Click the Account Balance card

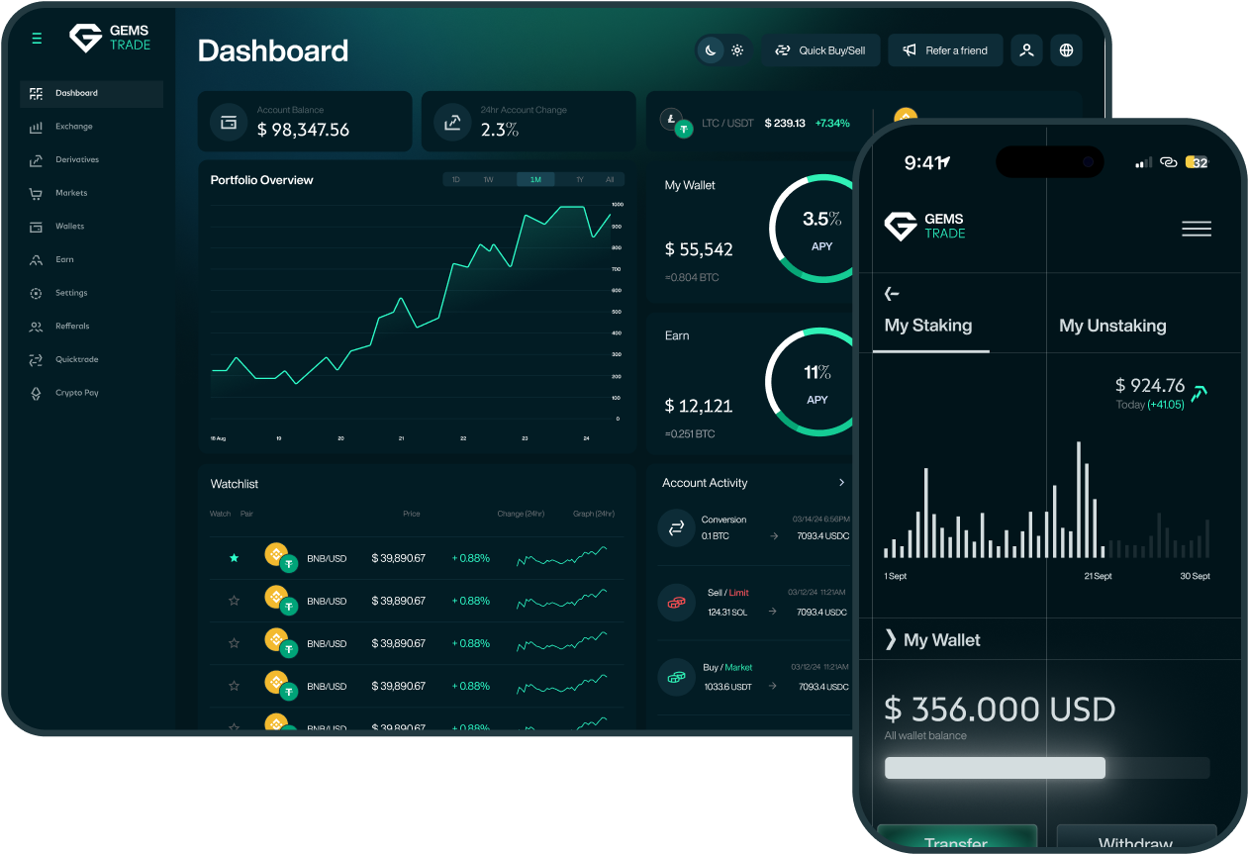(305, 122)
